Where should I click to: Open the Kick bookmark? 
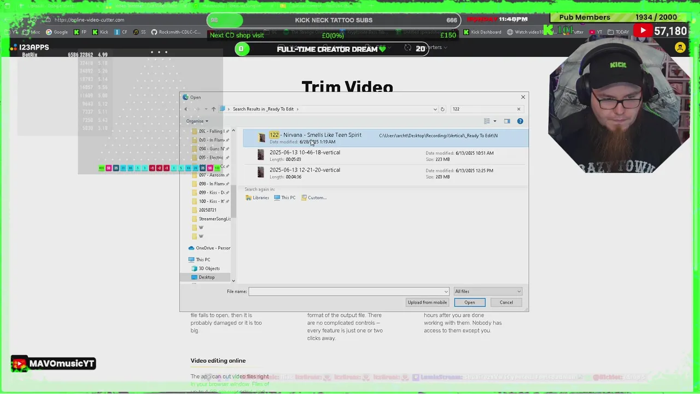pos(100,32)
